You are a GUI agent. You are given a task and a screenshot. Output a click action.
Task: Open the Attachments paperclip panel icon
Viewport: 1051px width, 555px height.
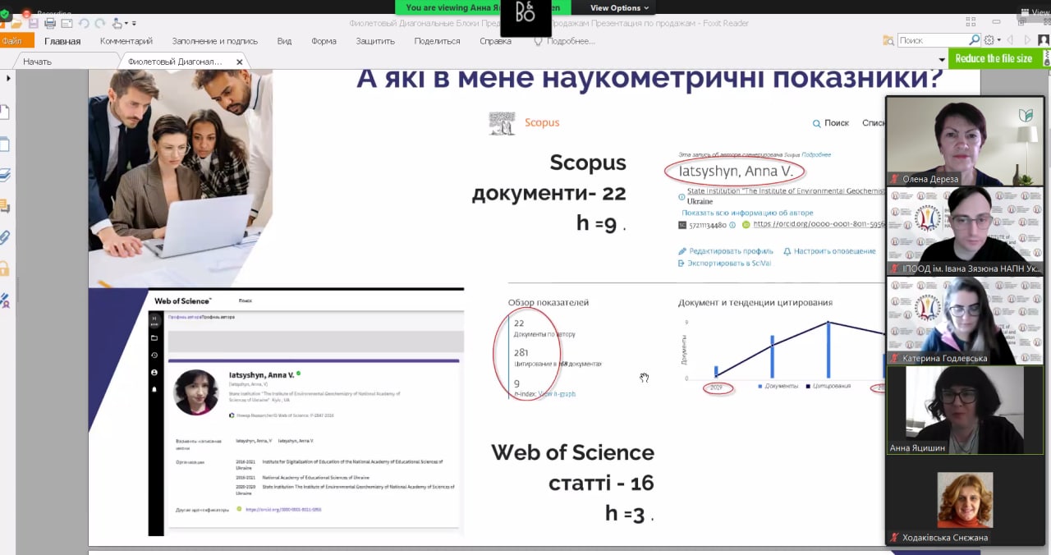[x=5, y=237]
